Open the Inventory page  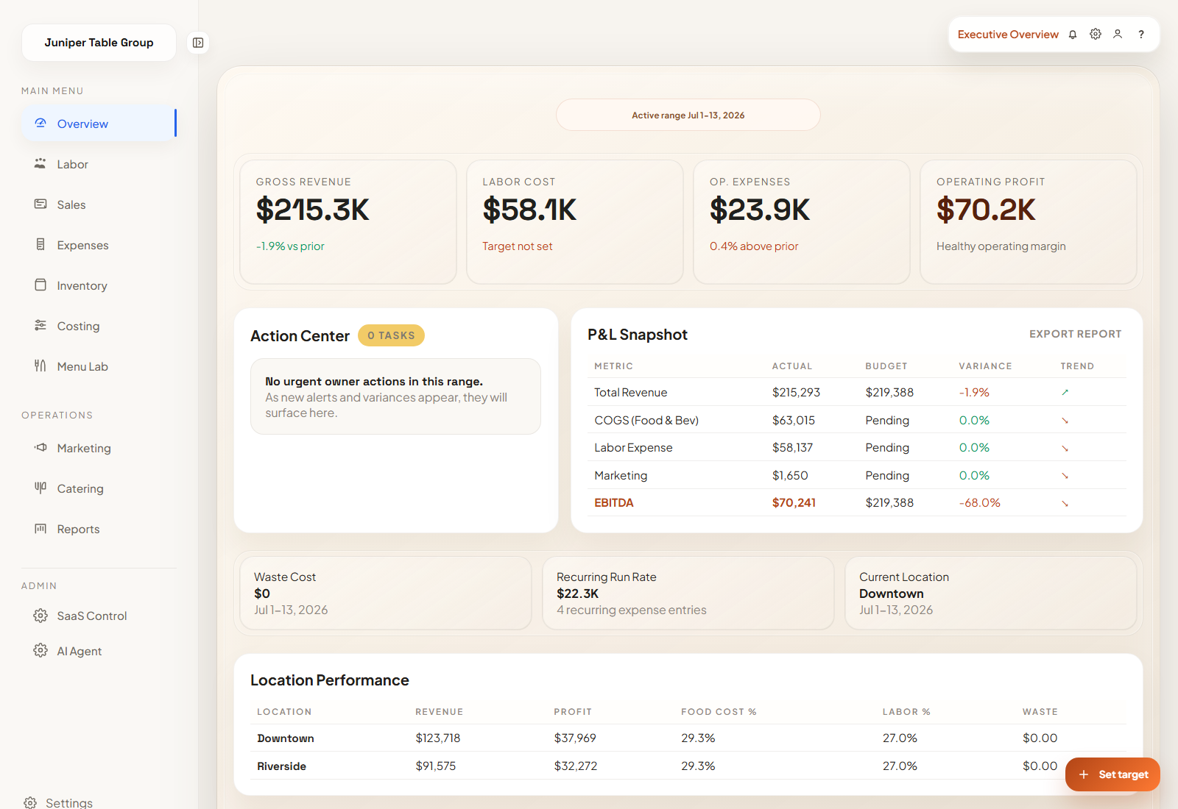(x=99, y=285)
